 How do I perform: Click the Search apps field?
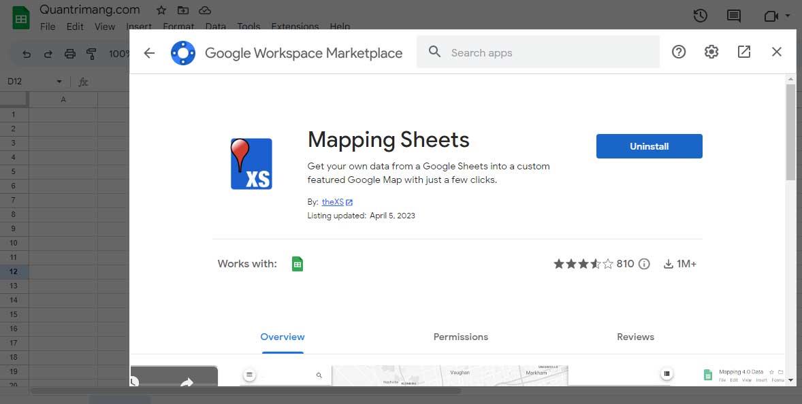[x=538, y=52]
